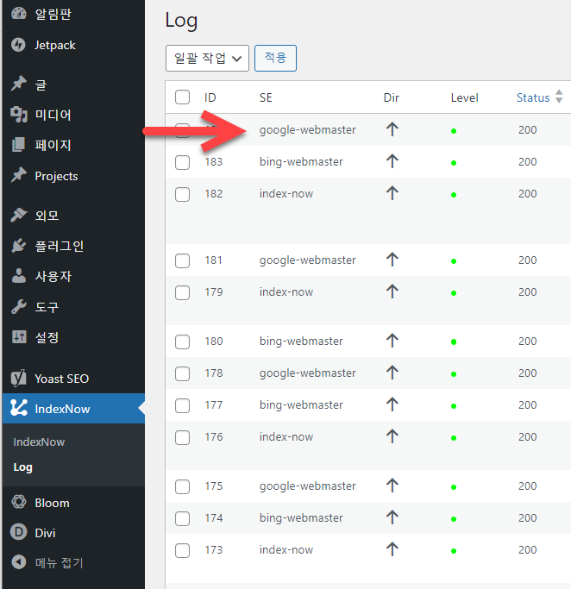Click the ID column header
The width and height of the screenshot is (571, 589).
click(x=210, y=97)
